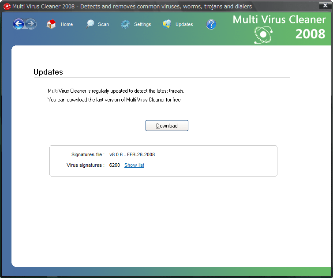The width and height of the screenshot is (333, 278).
Task: Click 'You can download the last version' sentence
Action: click(115, 100)
